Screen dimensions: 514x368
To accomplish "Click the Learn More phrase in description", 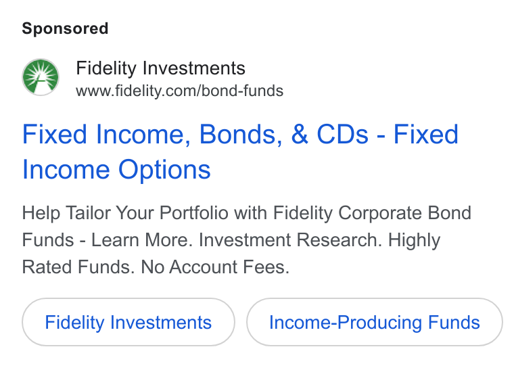I will 140,239.
